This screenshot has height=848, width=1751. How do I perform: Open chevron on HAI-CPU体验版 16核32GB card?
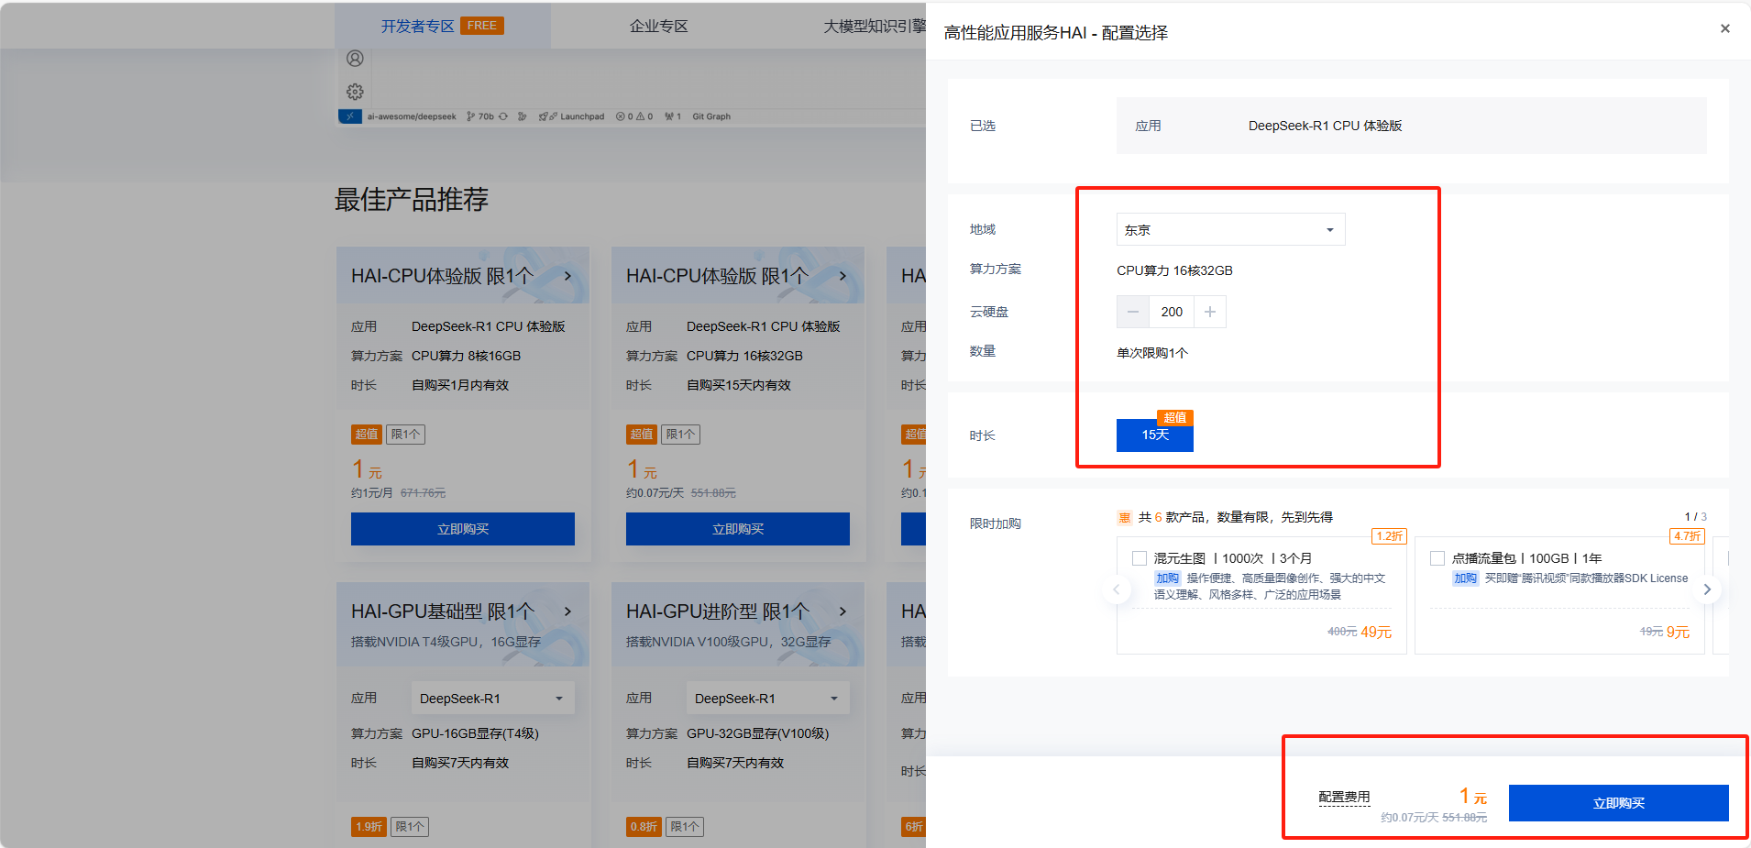[842, 276]
